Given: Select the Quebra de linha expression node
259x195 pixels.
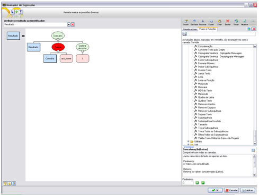Looking at the screenshot, I should coord(83,47).
